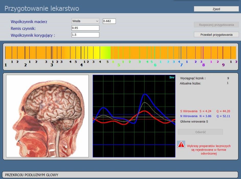The width and height of the screenshot is (241, 179).
Task: Select large cyan marker 6 on spectrum
Action: tap(155, 65)
